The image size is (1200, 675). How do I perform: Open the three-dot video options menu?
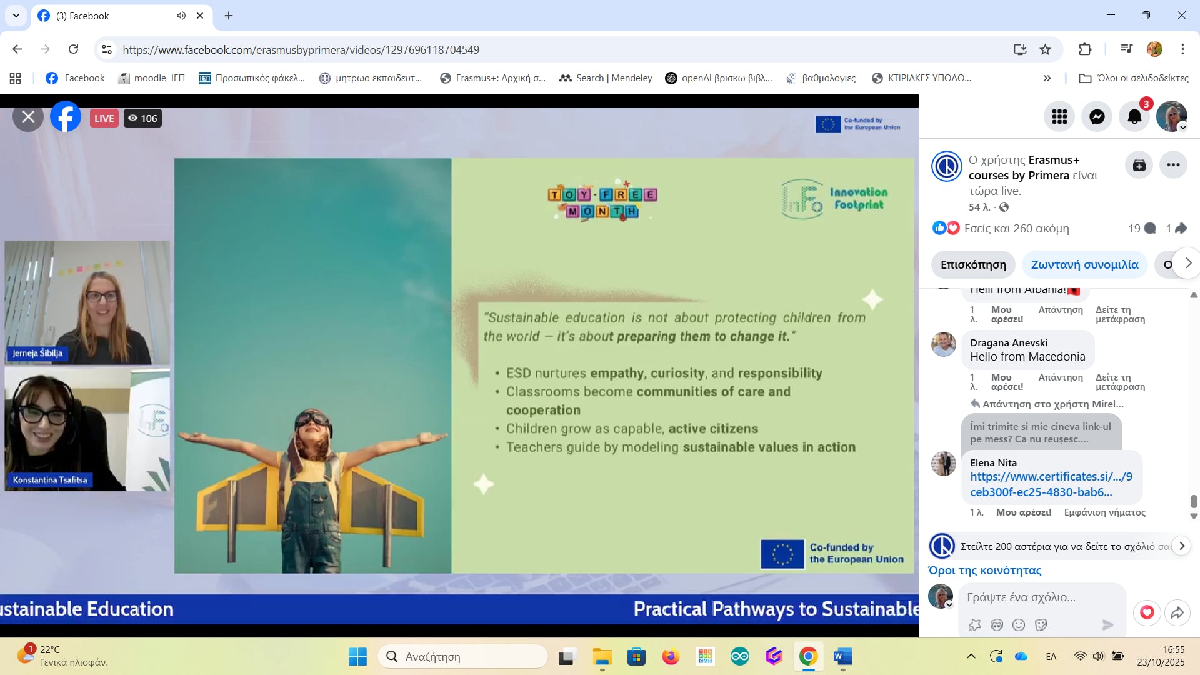(1173, 165)
